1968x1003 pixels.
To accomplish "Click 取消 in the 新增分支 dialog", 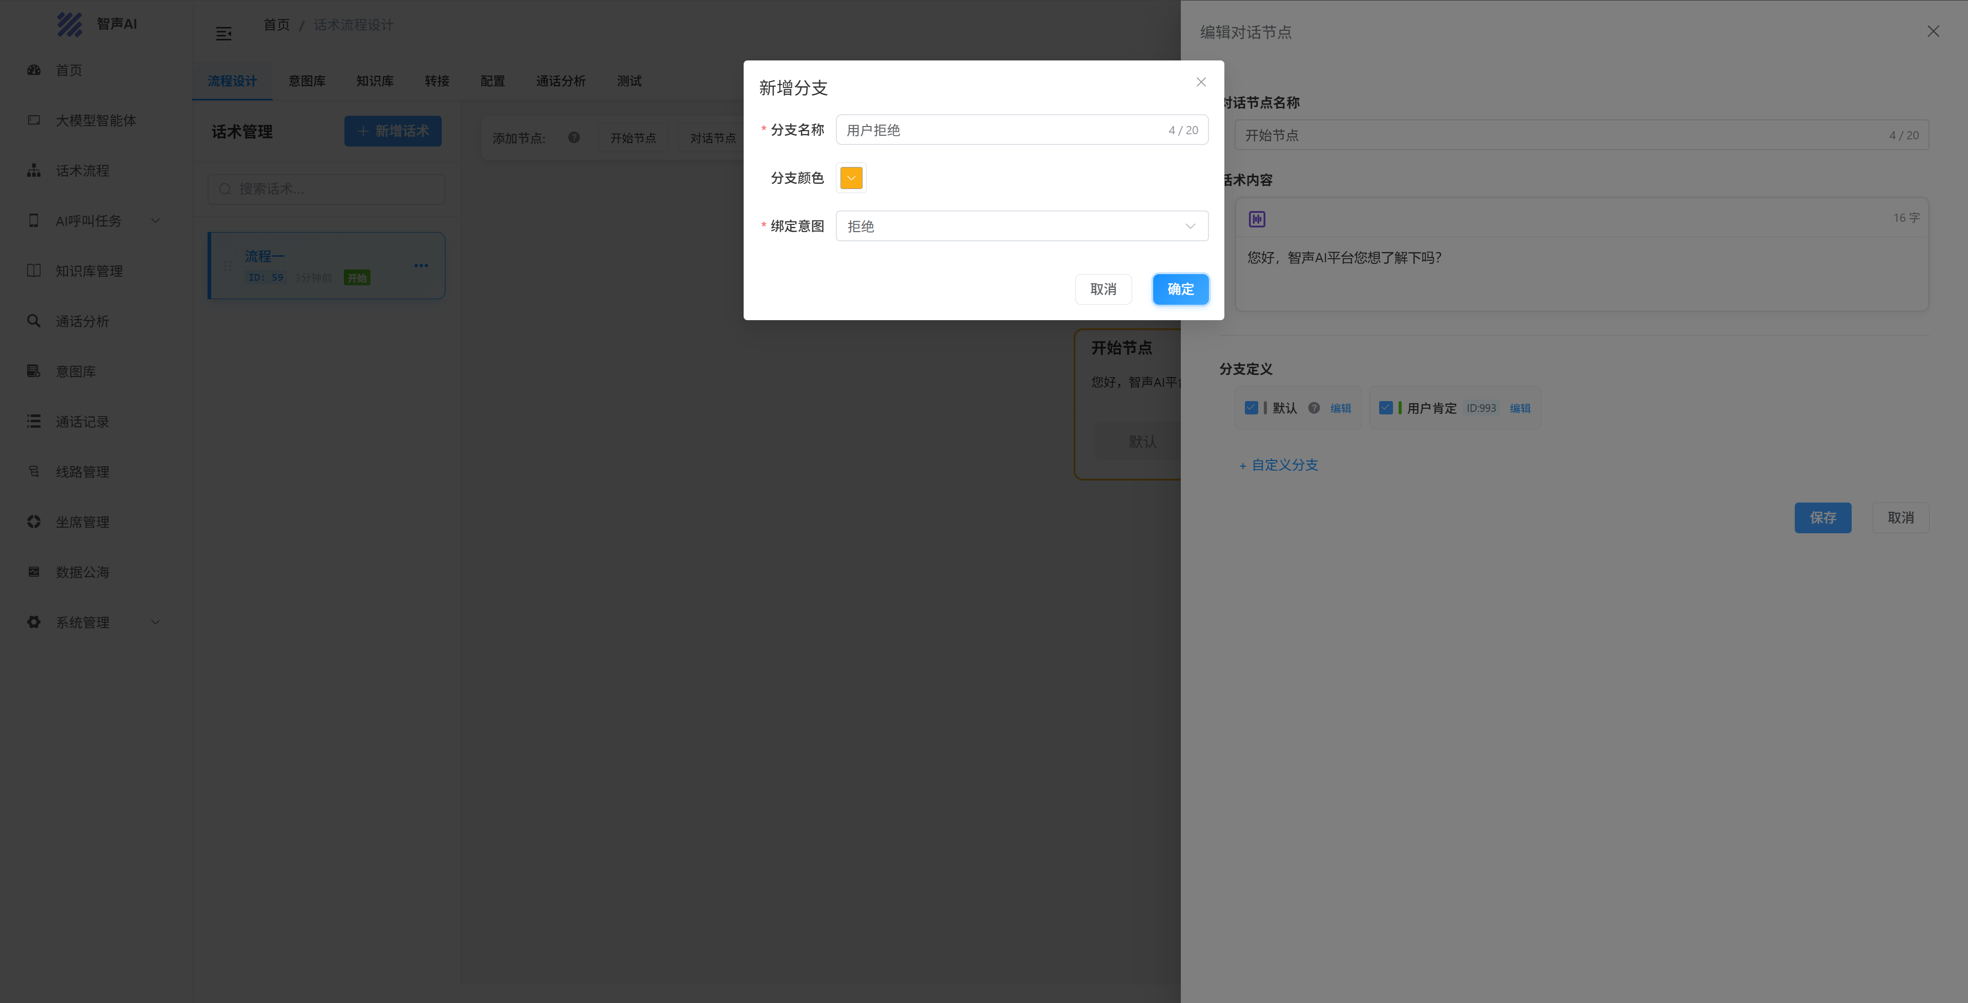I will [x=1103, y=289].
